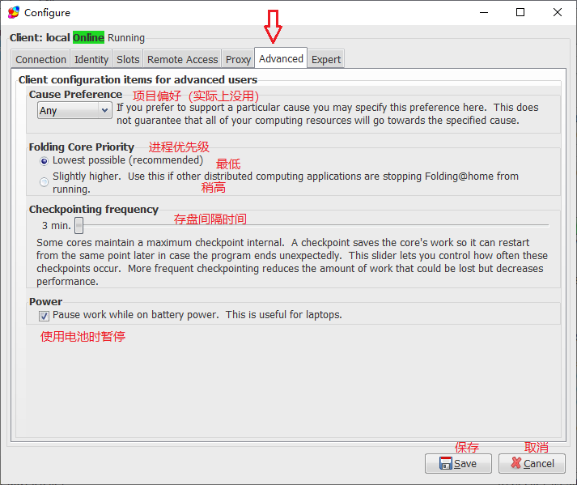Click the Advanced tab

pyautogui.click(x=281, y=58)
